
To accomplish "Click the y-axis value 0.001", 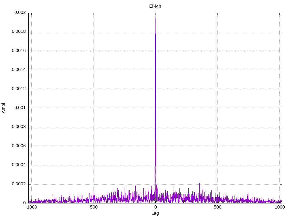I will click(x=20, y=108).
